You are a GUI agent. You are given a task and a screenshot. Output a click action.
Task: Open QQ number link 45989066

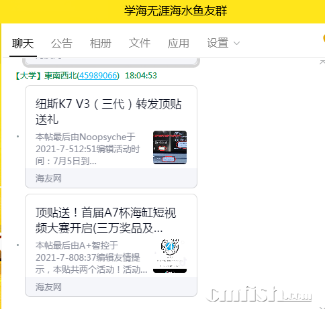(98, 76)
